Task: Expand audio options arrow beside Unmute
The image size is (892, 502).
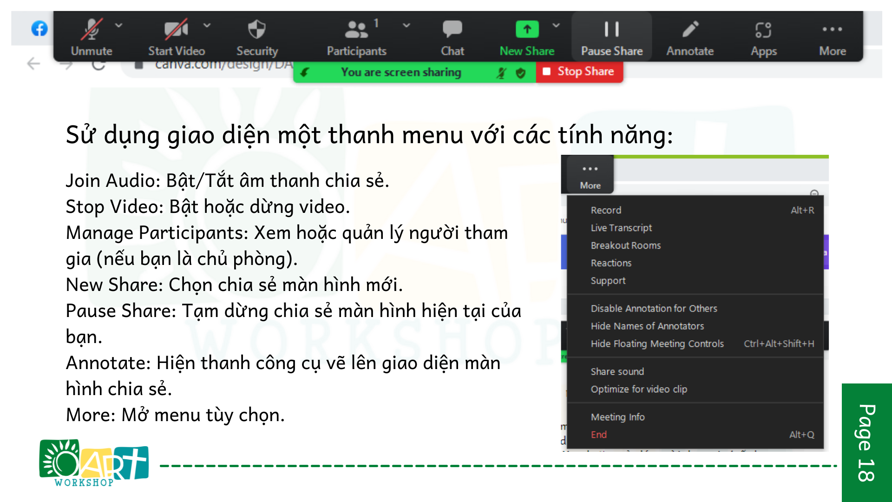Action: [119, 25]
